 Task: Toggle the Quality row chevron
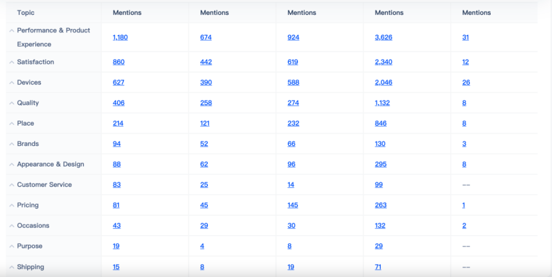(x=12, y=103)
